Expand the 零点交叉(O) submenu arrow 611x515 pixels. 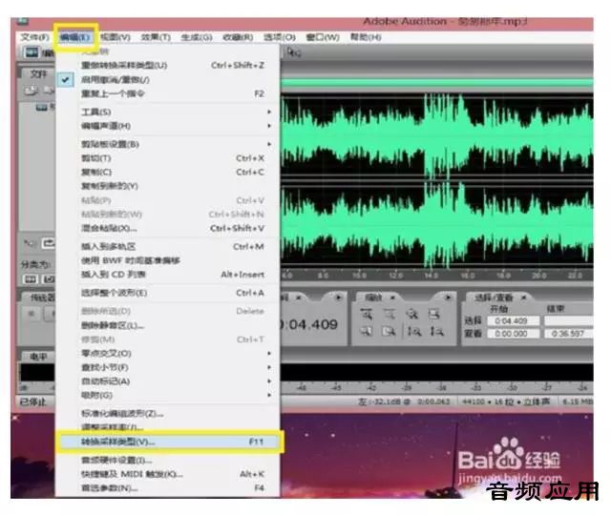tap(269, 354)
